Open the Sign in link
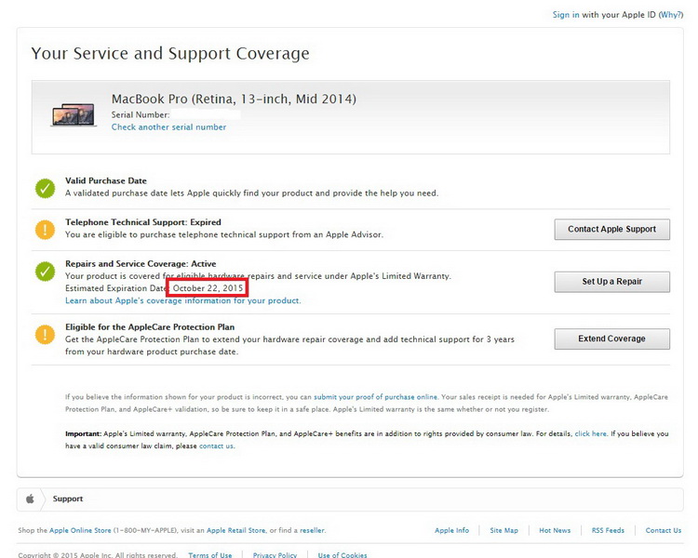The width and height of the screenshot is (698, 558). pyautogui.click(x=566, y=15)
